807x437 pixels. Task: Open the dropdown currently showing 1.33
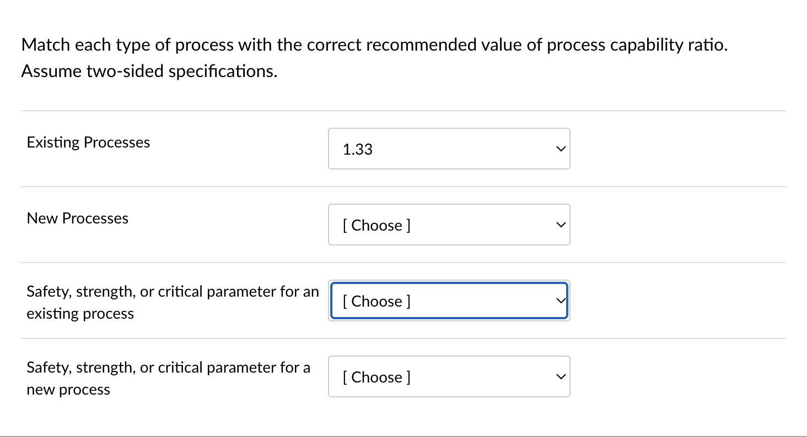pos(449,149)
